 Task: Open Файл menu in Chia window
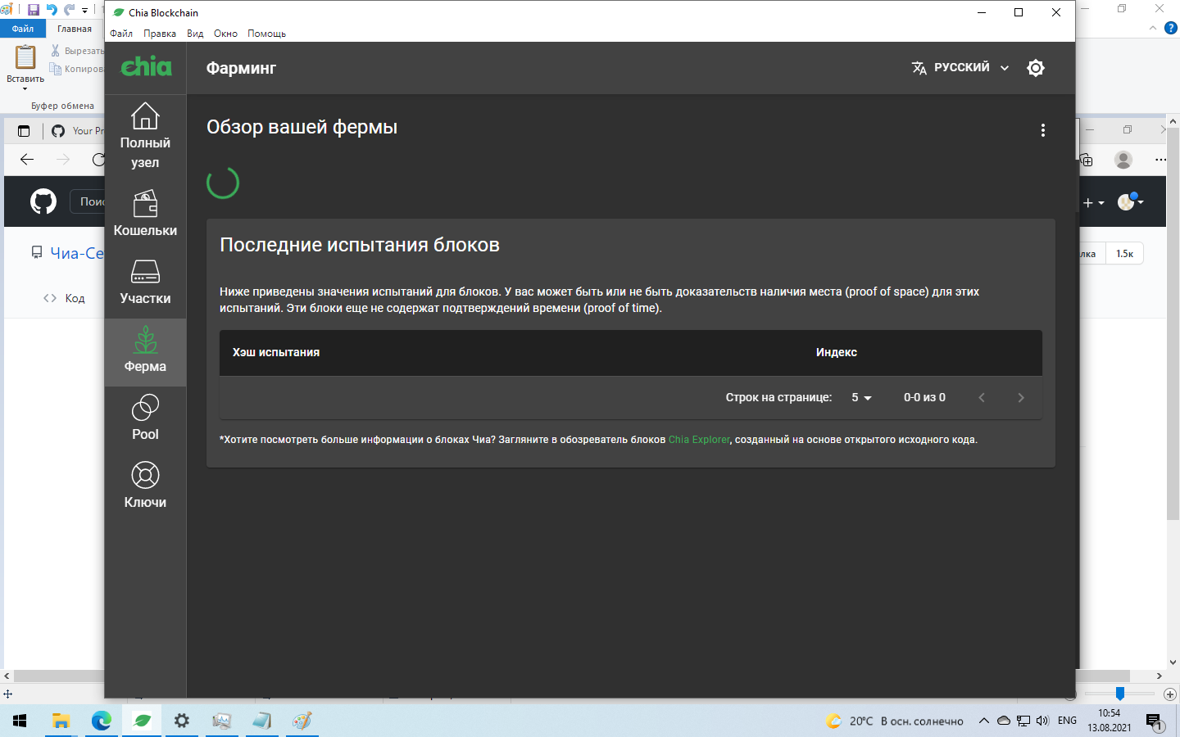pos(121,34)
